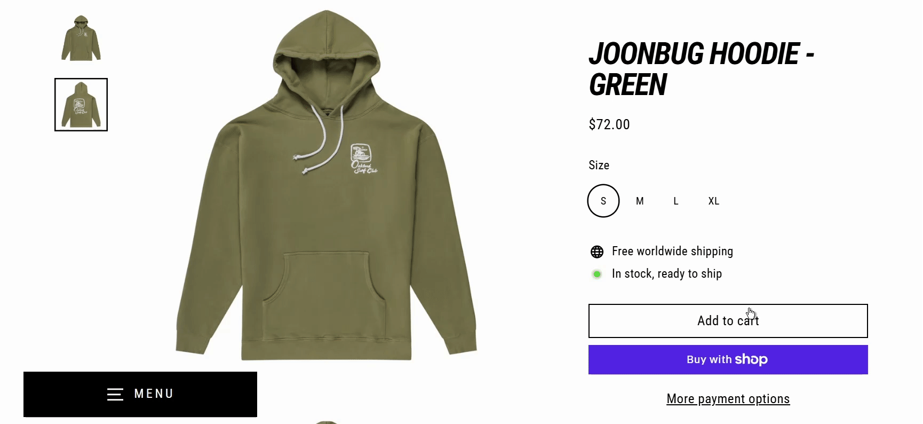This screenshot has height=424, width=923.
Task: Select size S
Action: tap(603, 201)
